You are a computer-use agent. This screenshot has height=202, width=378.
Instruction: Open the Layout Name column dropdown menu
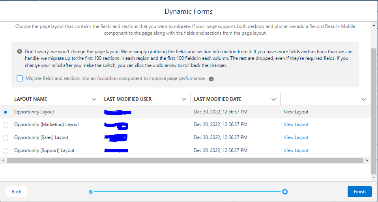point(94,100)
